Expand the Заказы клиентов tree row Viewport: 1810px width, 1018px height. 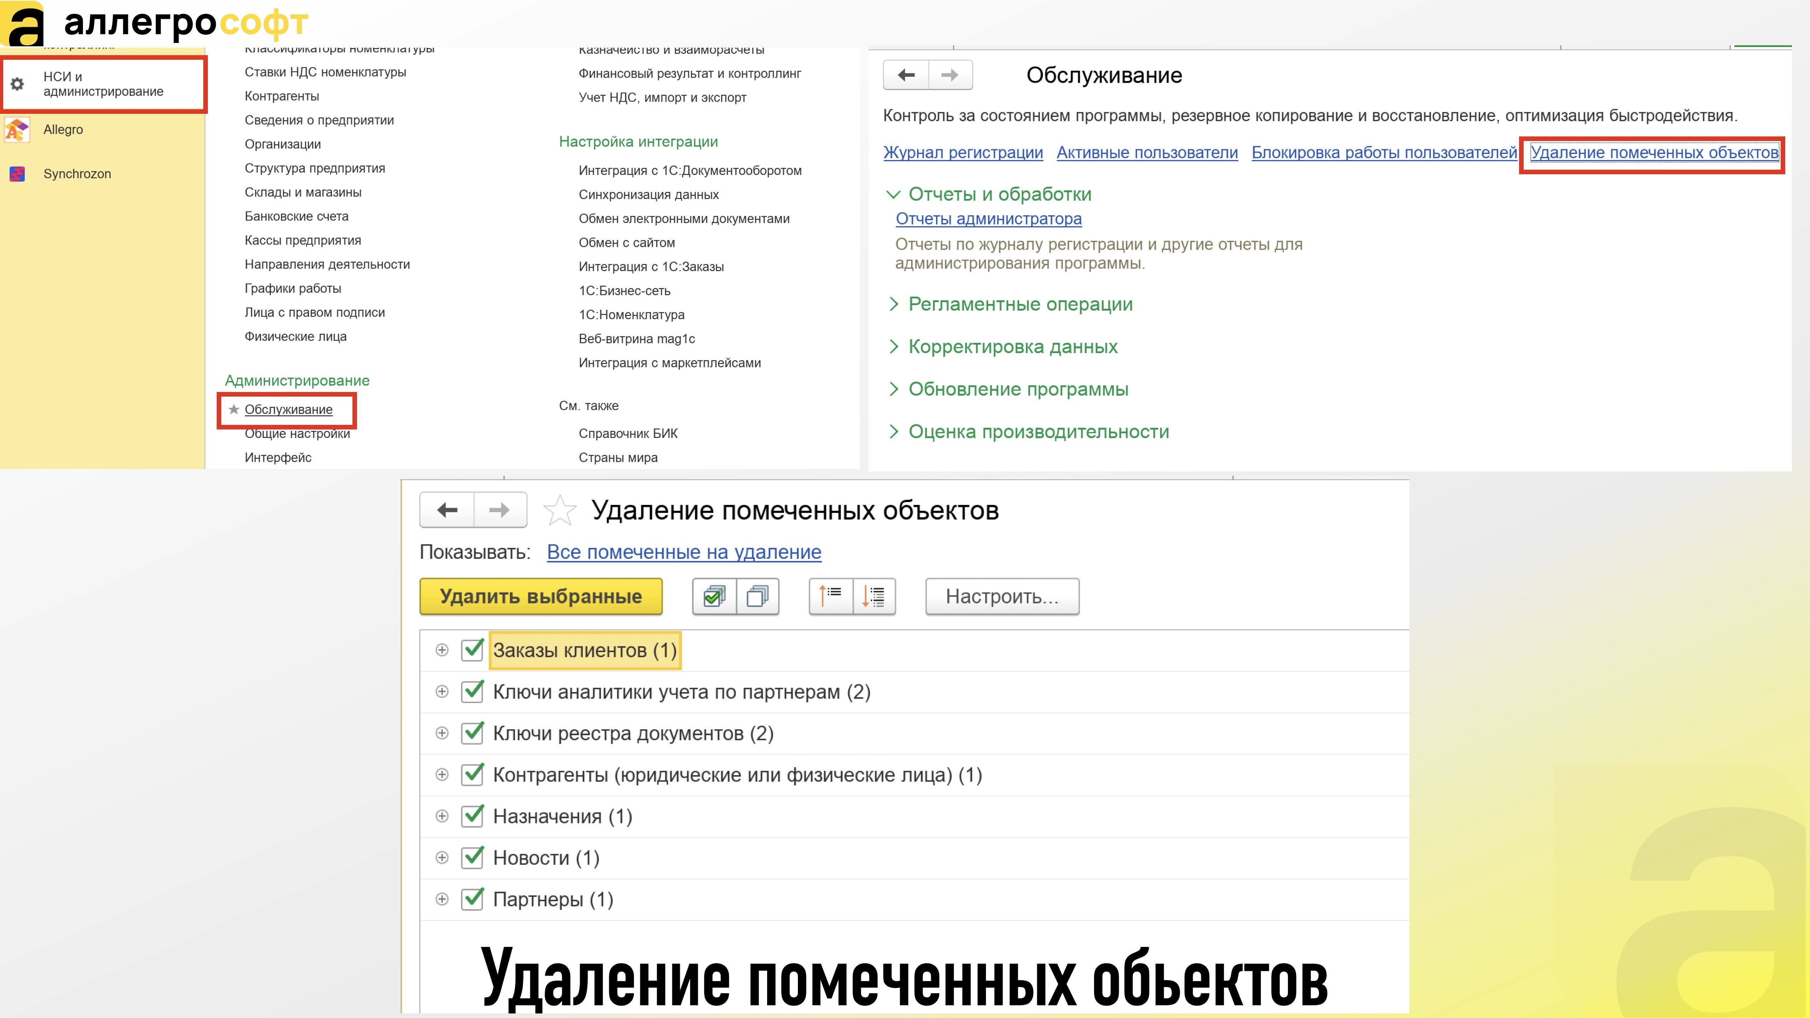442,650
